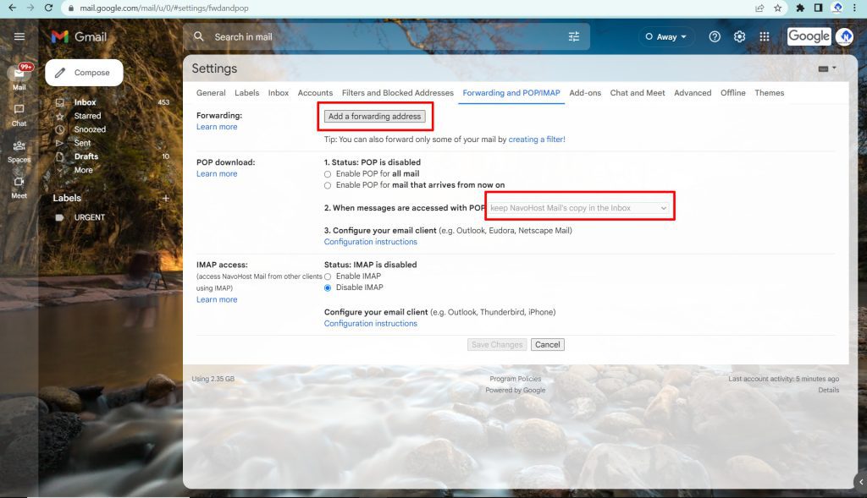This screenshot has height=498, width=867.
Task: Open the Themes settings tab
Action: pyautogui.click(x=769, y=93)
